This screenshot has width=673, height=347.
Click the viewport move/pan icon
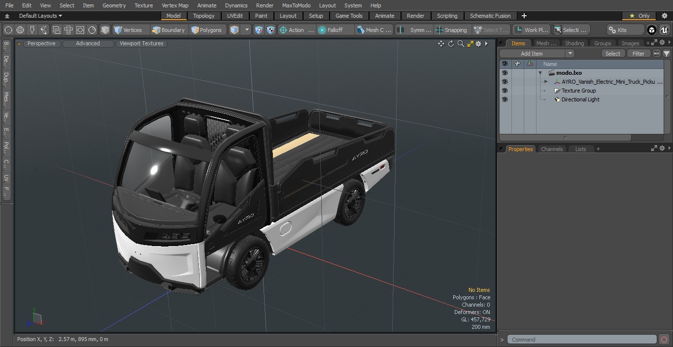[x=441, y=44]
